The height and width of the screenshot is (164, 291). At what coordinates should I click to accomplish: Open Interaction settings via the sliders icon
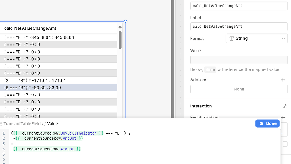coord(285,106)
